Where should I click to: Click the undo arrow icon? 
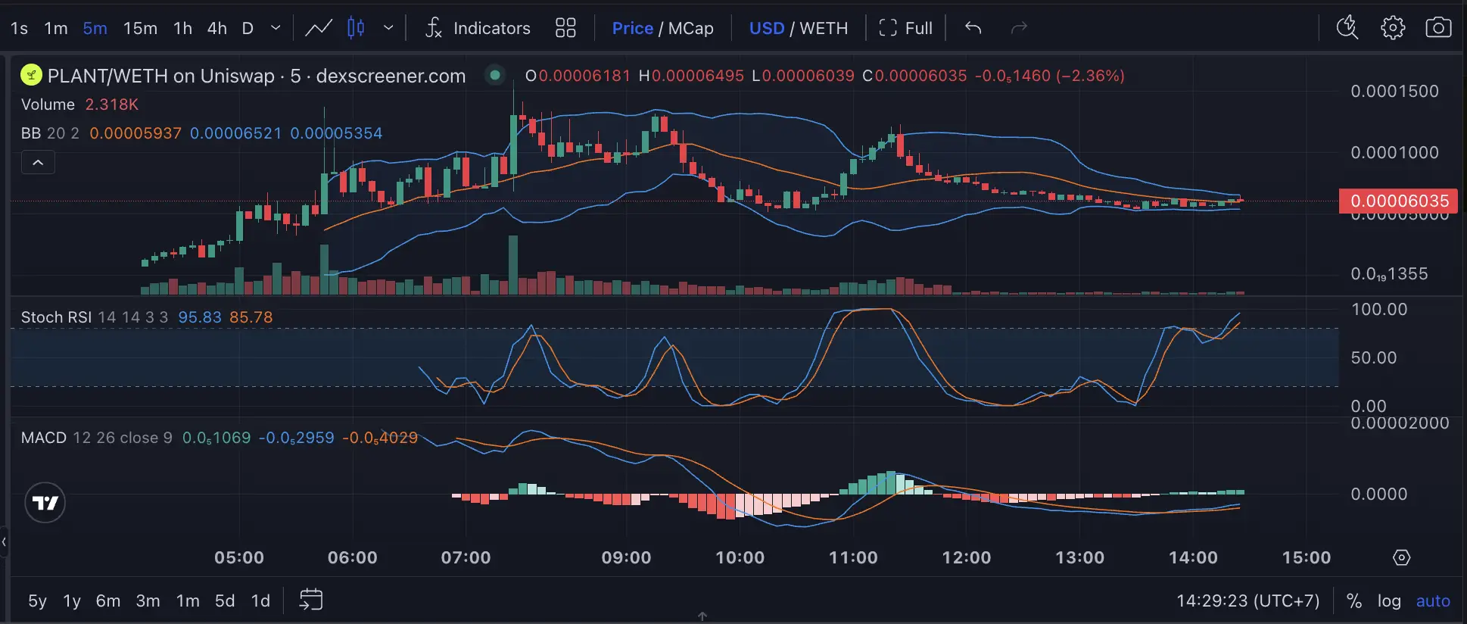pos(973,29)
